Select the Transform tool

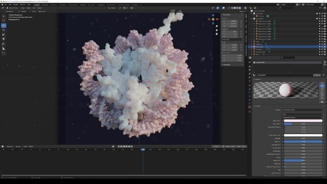click(4, 39)
